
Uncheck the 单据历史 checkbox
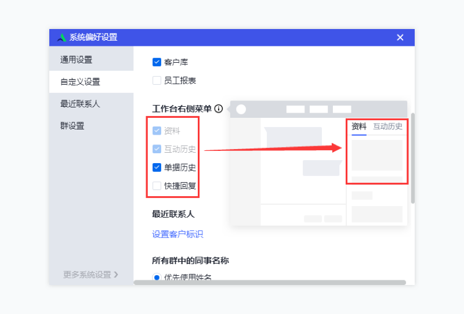pos(157,167)
